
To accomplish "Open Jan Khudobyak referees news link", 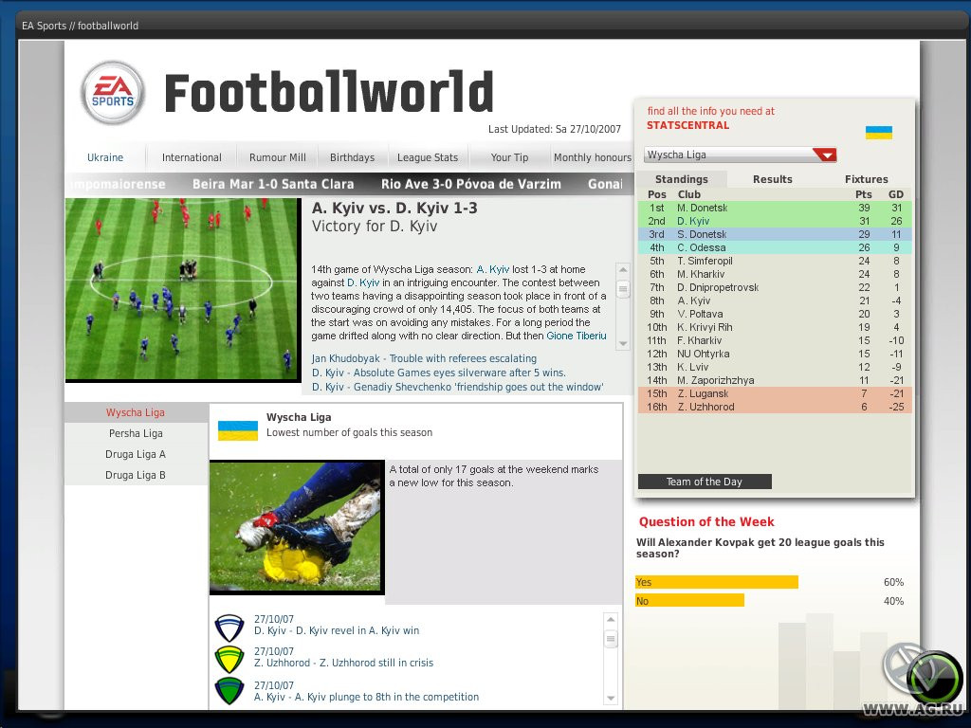I will tap(424, 358).
